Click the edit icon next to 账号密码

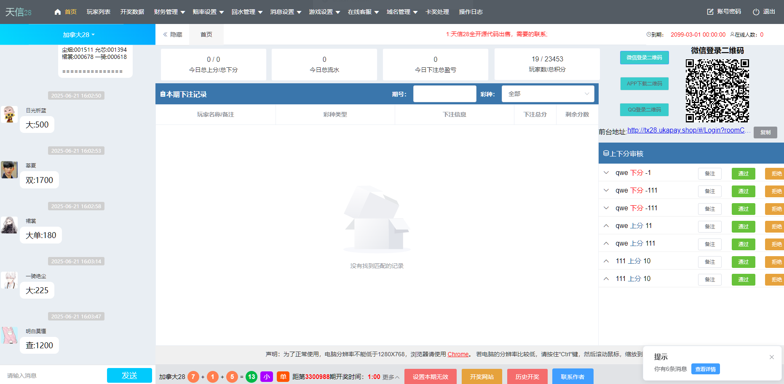709,11
